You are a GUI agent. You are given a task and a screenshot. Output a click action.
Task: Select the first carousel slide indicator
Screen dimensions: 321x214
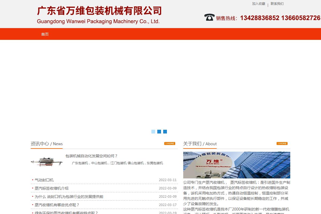[153, 132]
